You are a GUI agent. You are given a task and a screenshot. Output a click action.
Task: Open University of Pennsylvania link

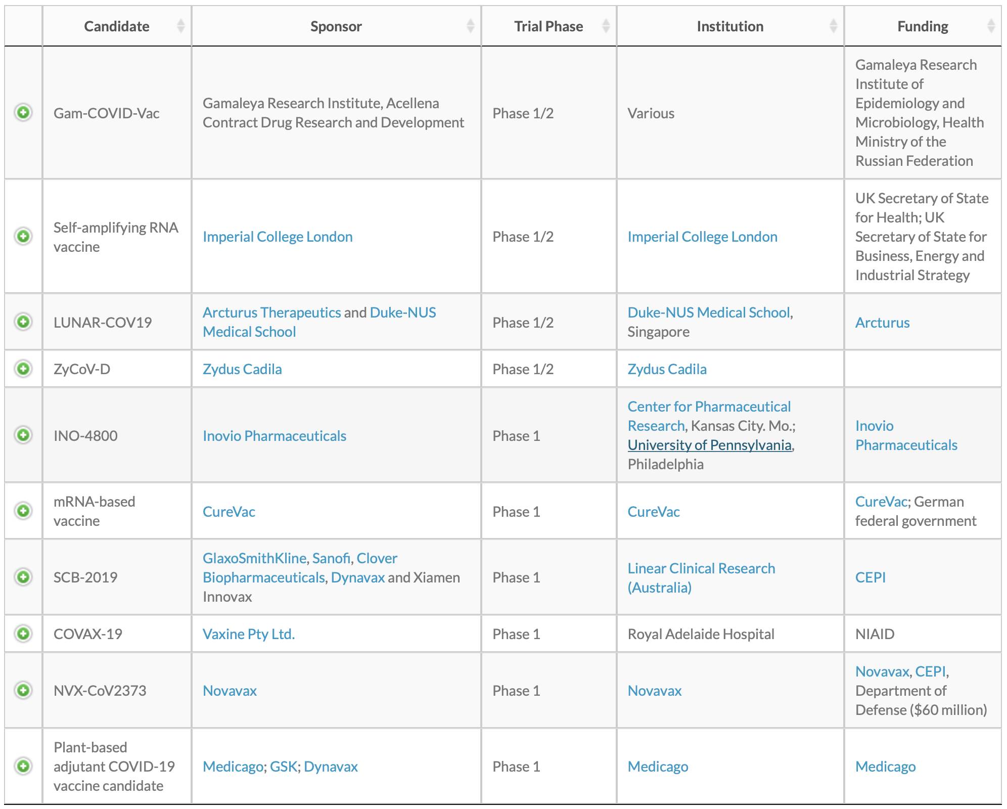point(709,445)
